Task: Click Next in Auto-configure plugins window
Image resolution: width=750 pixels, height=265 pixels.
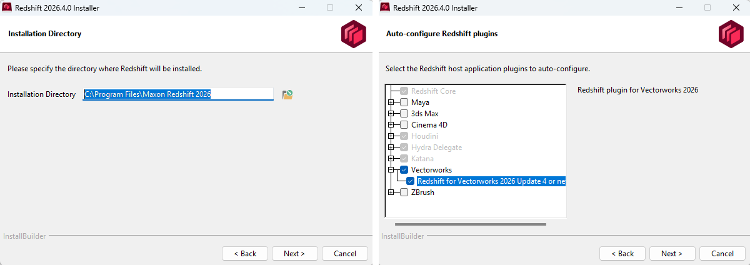Action: [x=672, y=254]
